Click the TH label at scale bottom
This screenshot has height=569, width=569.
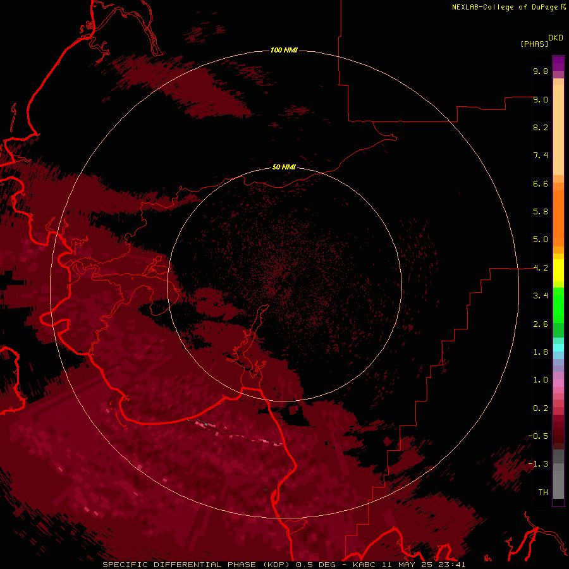point(543,493)
